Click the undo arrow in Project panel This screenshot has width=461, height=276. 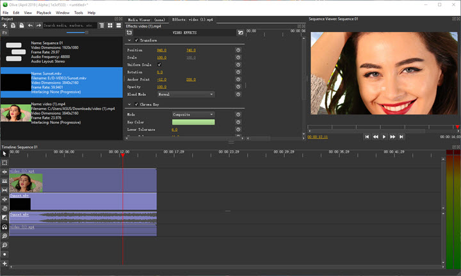[31, 26]
